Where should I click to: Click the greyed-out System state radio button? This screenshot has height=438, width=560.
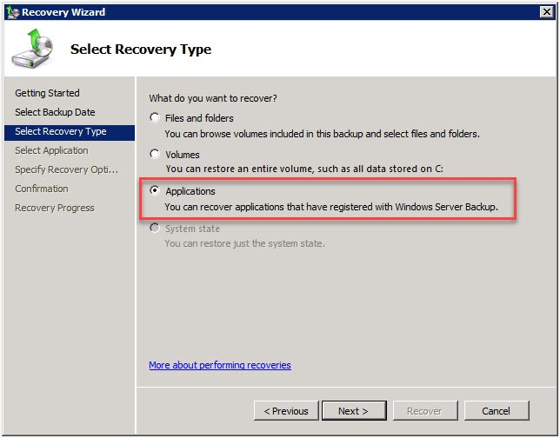click(x=155, y=229)
